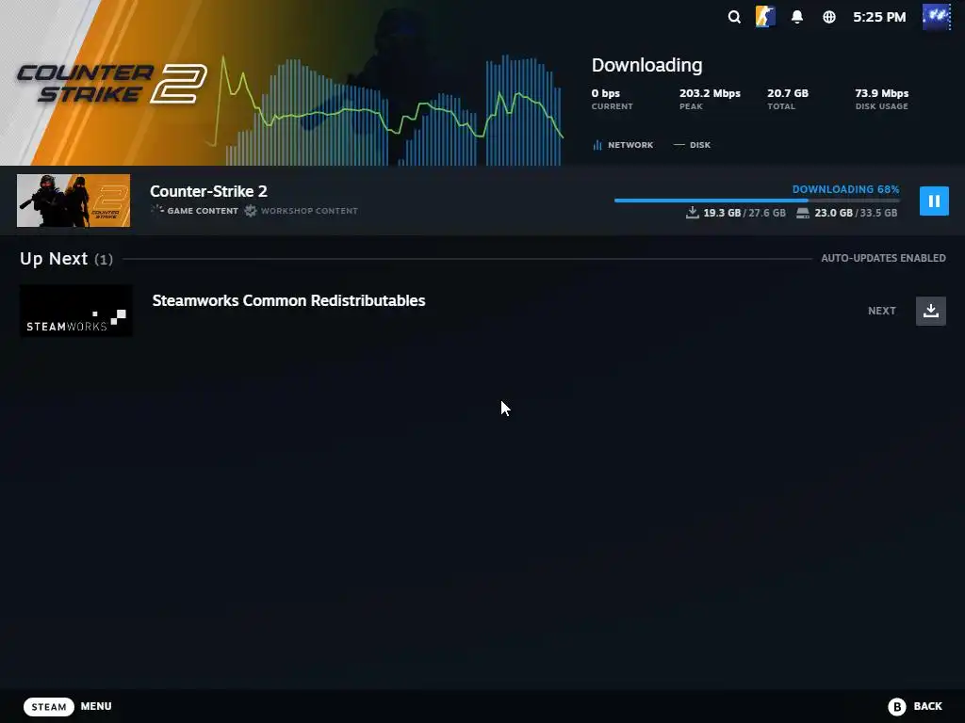The width and height of the screenshot is (965, 723).
Task: Click the time 5:25 PM
Action: [x=879, y=17]
